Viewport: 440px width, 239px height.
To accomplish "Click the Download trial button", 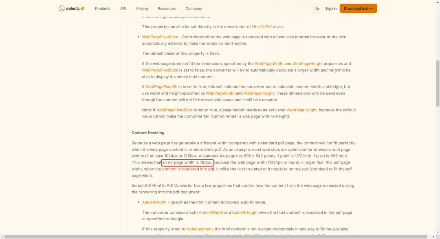I will coord(359,9).
